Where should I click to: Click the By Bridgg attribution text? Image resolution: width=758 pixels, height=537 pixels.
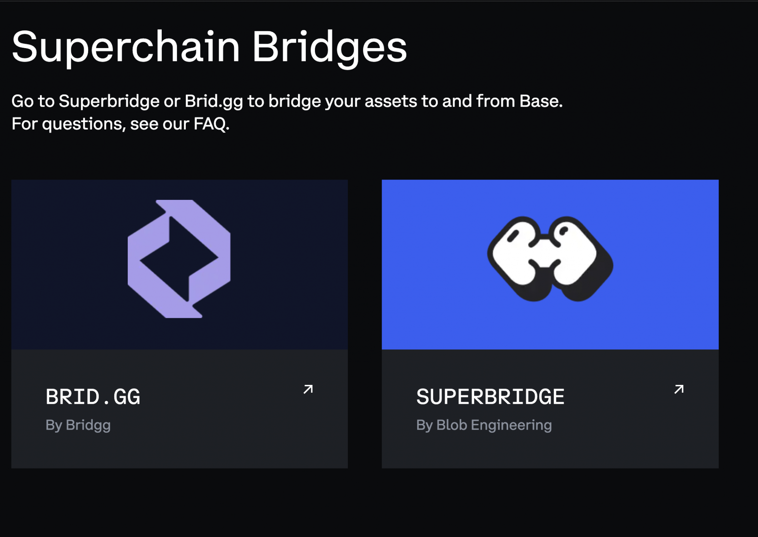click(78, 425)
